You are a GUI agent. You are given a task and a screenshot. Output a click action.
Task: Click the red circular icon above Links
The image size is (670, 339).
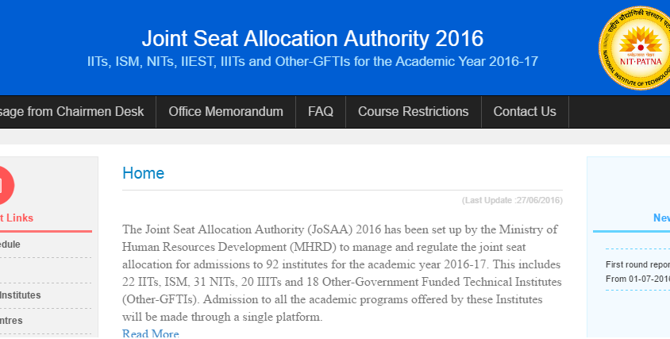pyautogui.click(x=3, y=186)
